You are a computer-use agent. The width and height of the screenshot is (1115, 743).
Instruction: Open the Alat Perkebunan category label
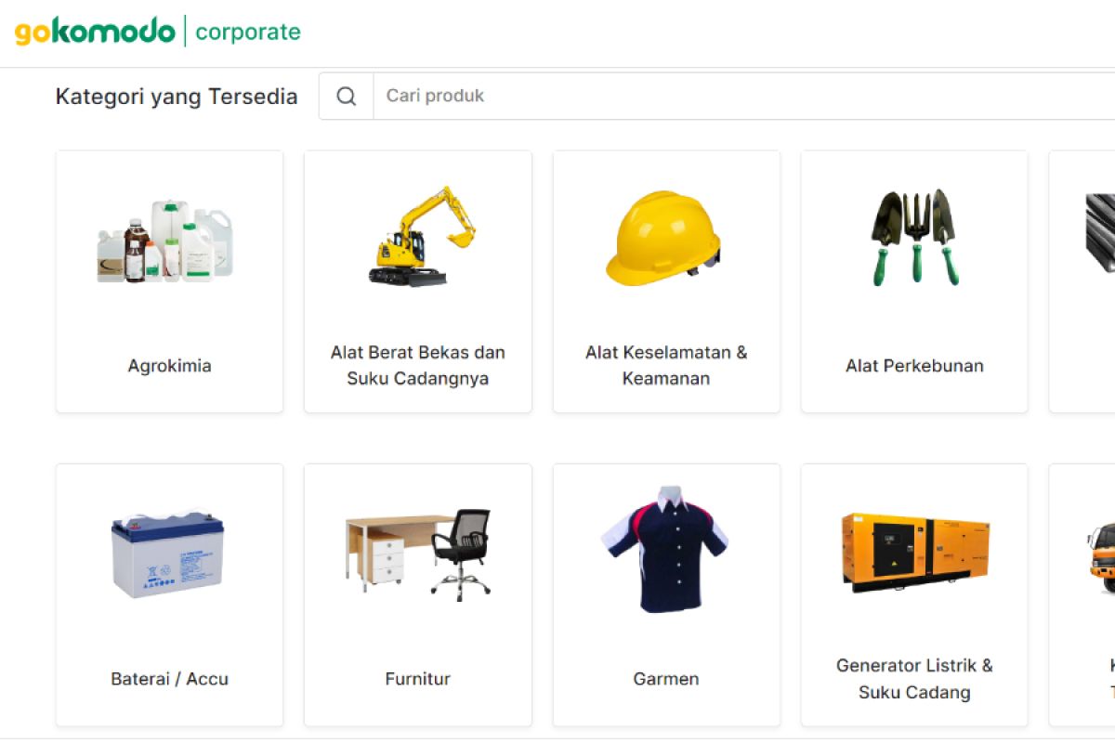[914, 366]
